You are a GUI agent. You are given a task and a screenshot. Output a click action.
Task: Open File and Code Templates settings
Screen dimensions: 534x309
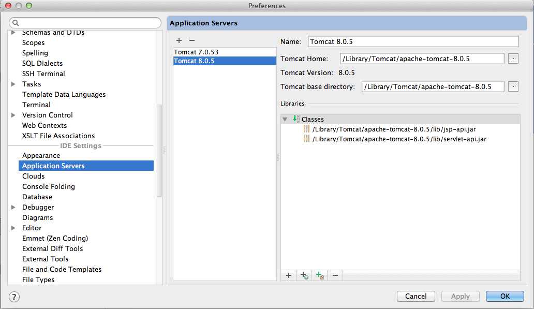[62, 269]
